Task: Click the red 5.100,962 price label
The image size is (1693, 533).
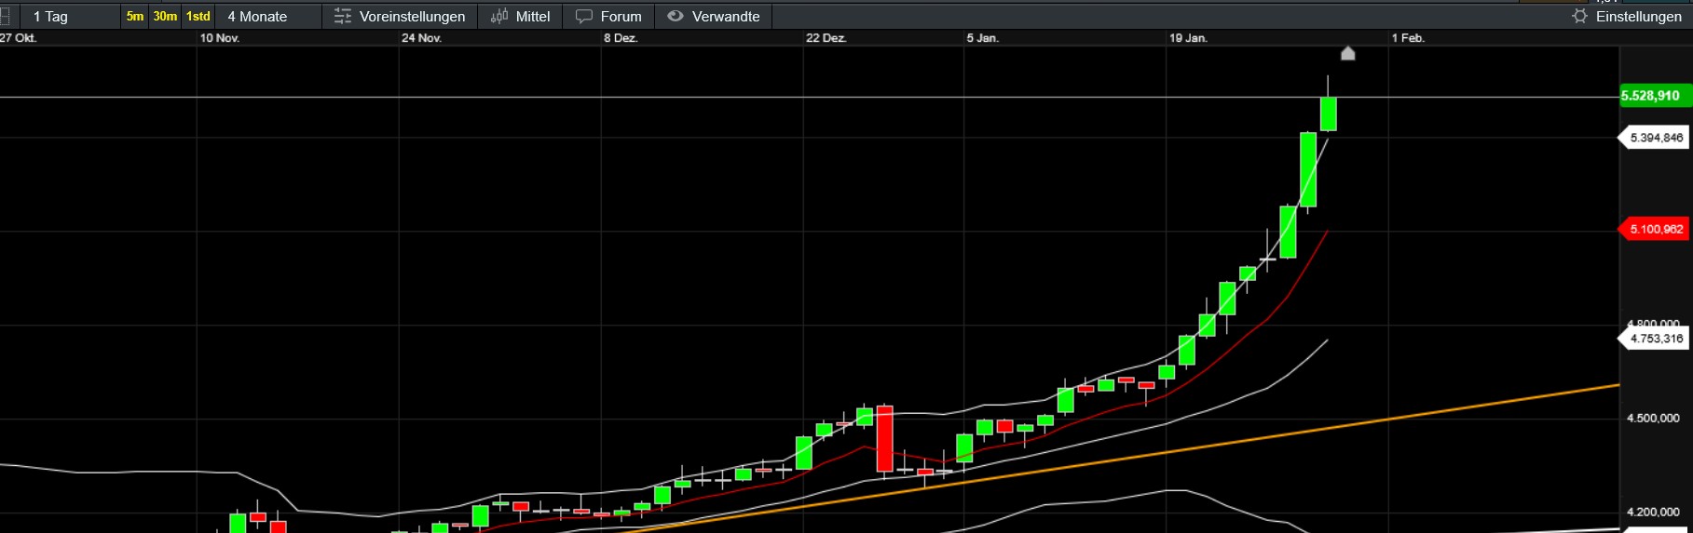Action: pos(1656,229)
